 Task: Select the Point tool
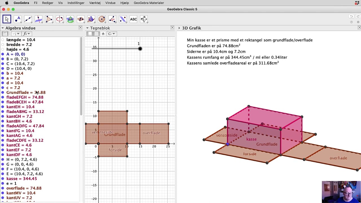[17, 19]
